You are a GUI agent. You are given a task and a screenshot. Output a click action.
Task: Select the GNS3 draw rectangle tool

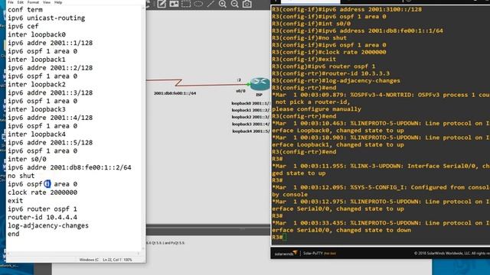(x=186, y=4)
